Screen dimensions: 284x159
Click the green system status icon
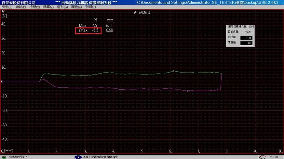tap(4, 157)
